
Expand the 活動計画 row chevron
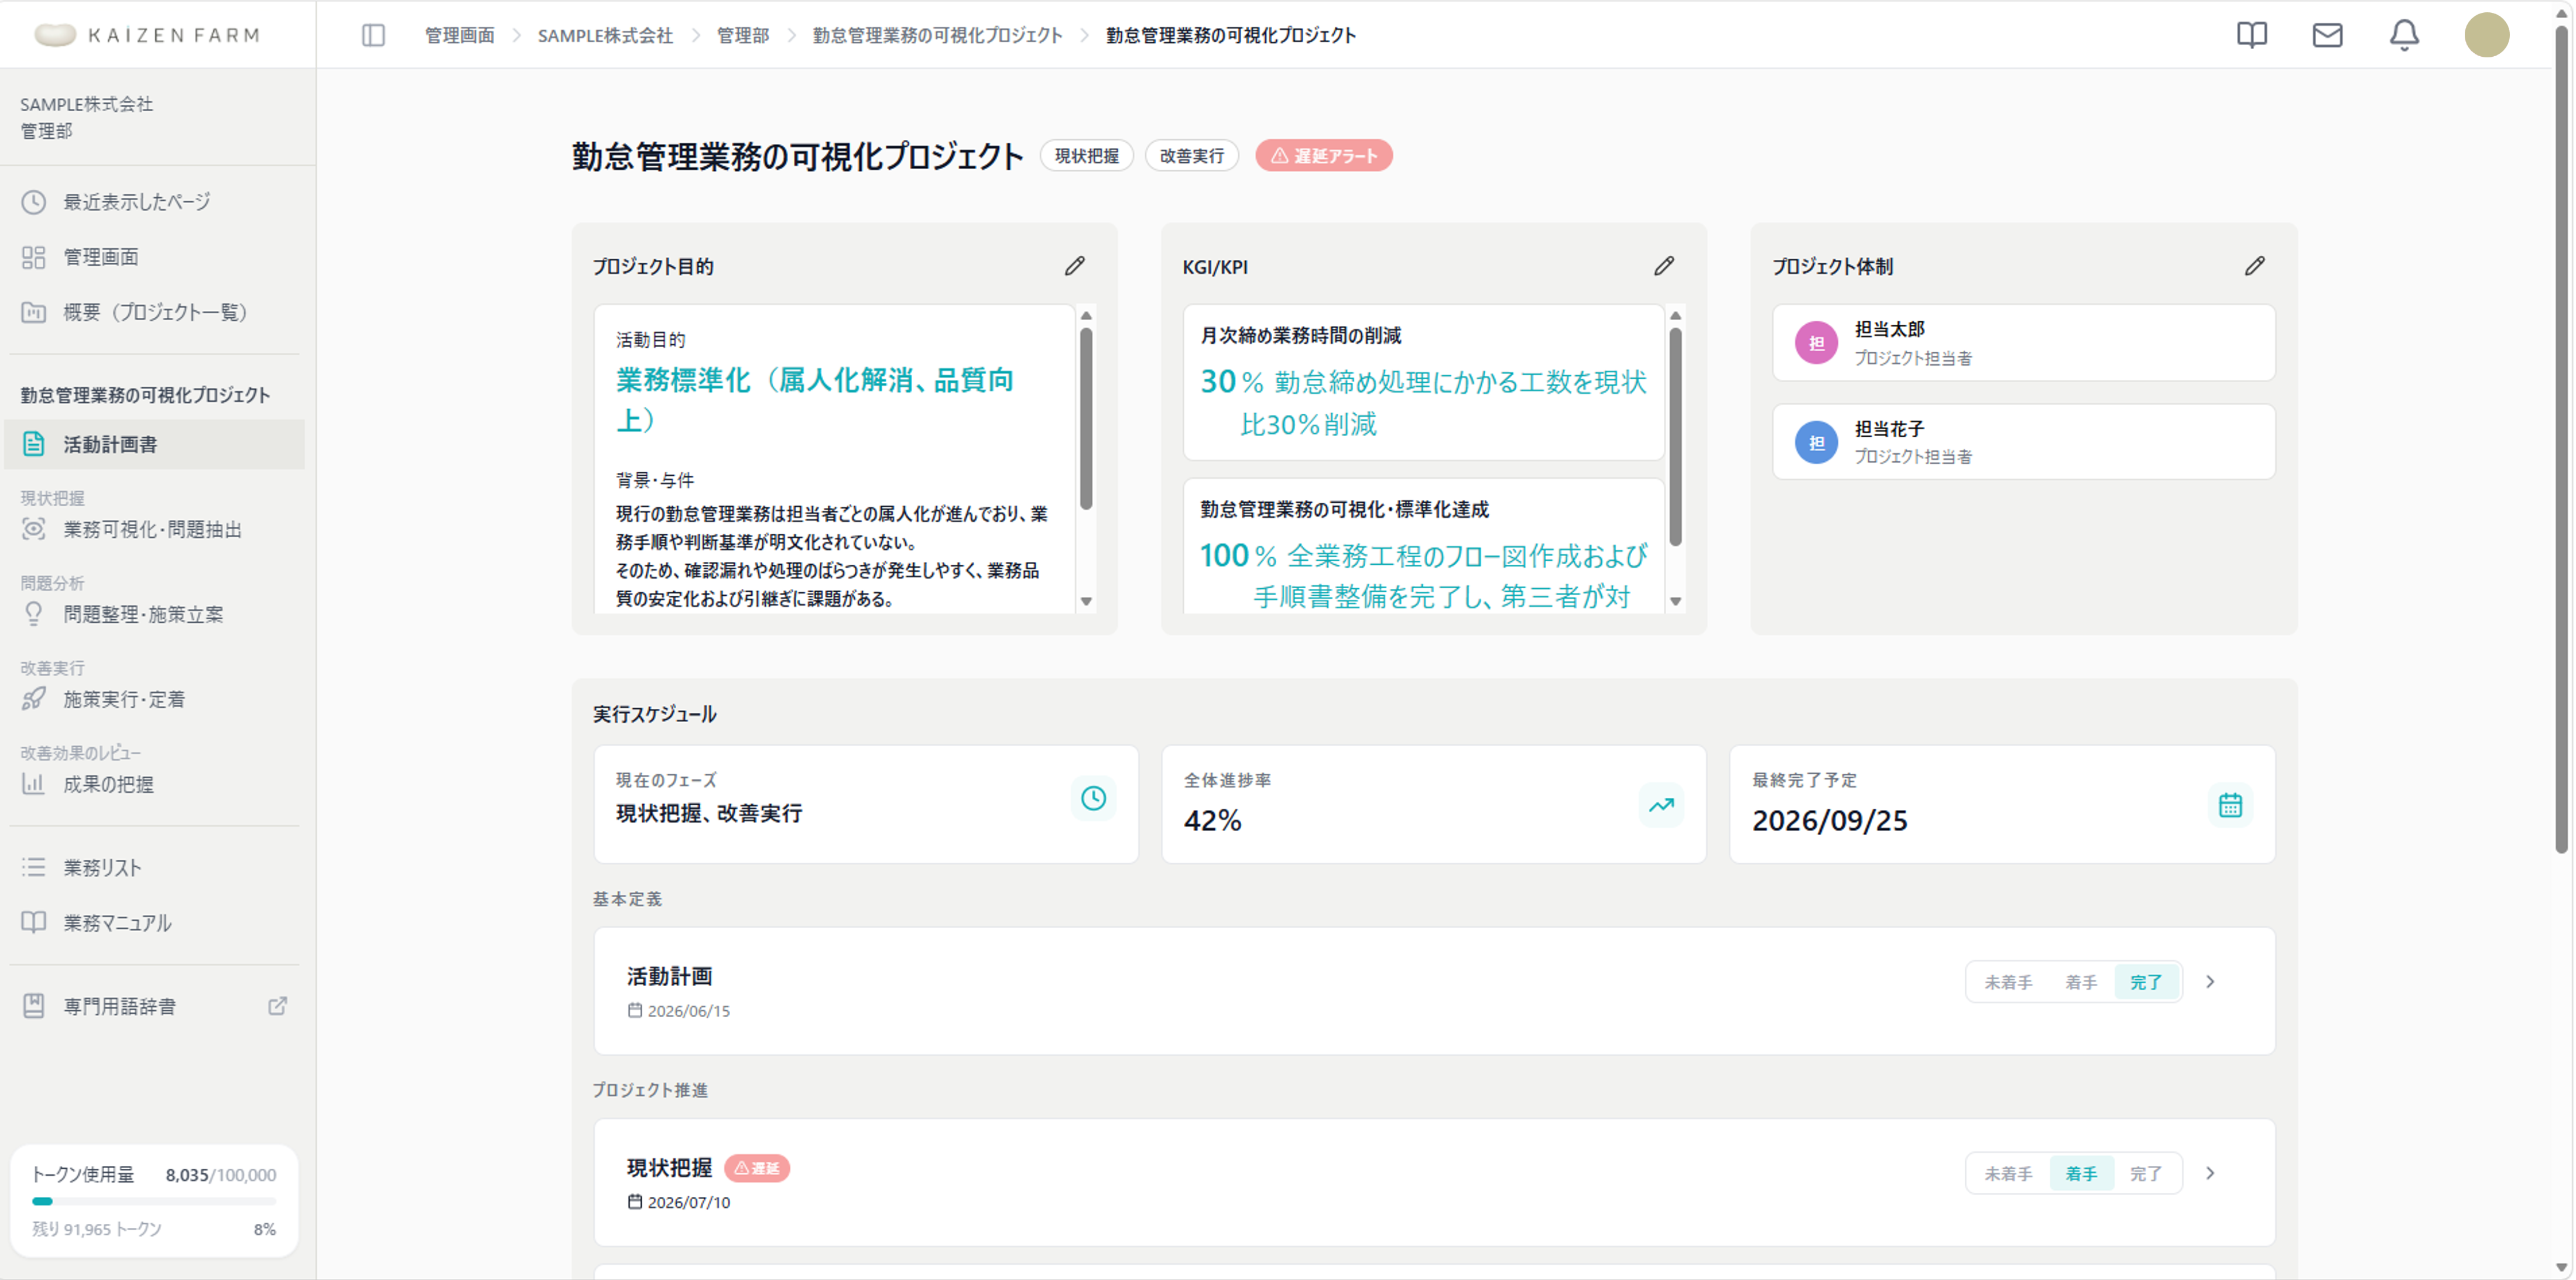pyautogui.click(x=2210, y=982)
